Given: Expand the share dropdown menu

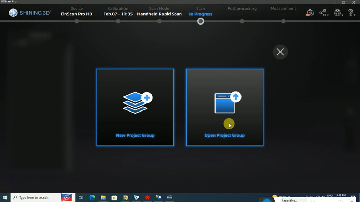Looking at the screenshot, I should (323, 13).
